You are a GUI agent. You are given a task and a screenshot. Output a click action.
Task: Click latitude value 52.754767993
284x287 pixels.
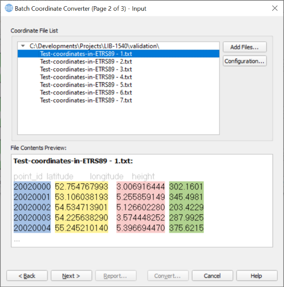click(82, 187)
